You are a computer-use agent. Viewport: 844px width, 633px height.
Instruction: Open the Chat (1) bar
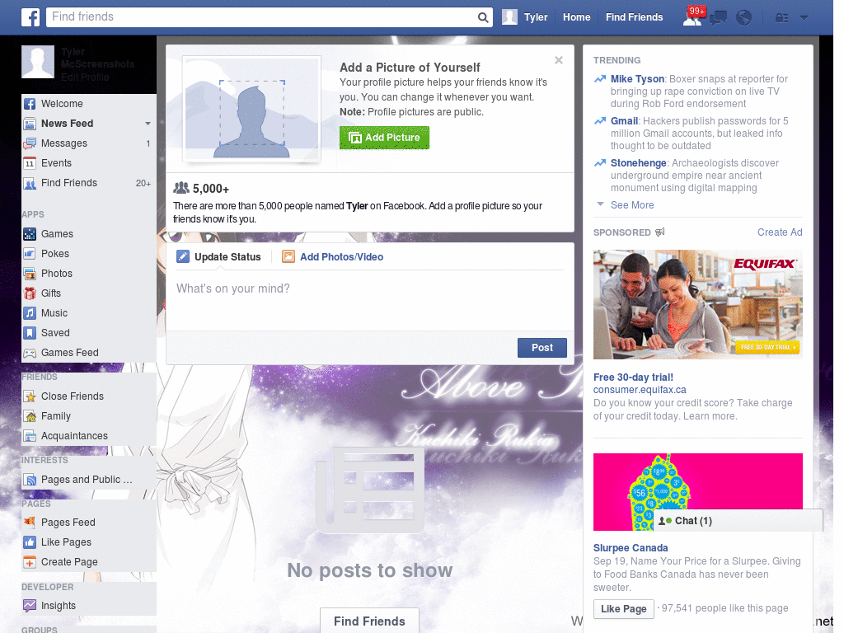738,521
